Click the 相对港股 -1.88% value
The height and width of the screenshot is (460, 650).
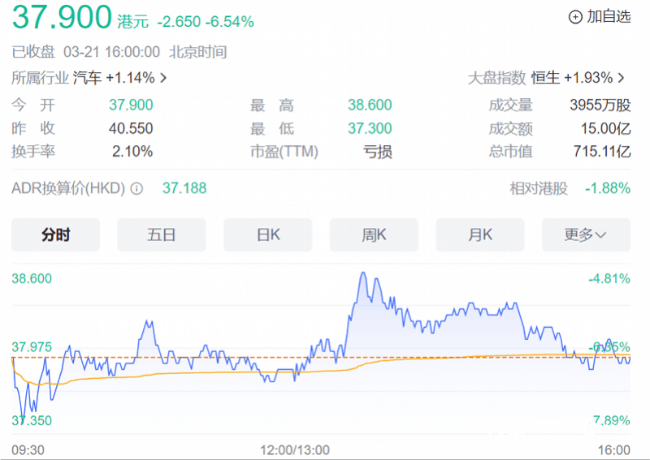[x=608, y=188]
